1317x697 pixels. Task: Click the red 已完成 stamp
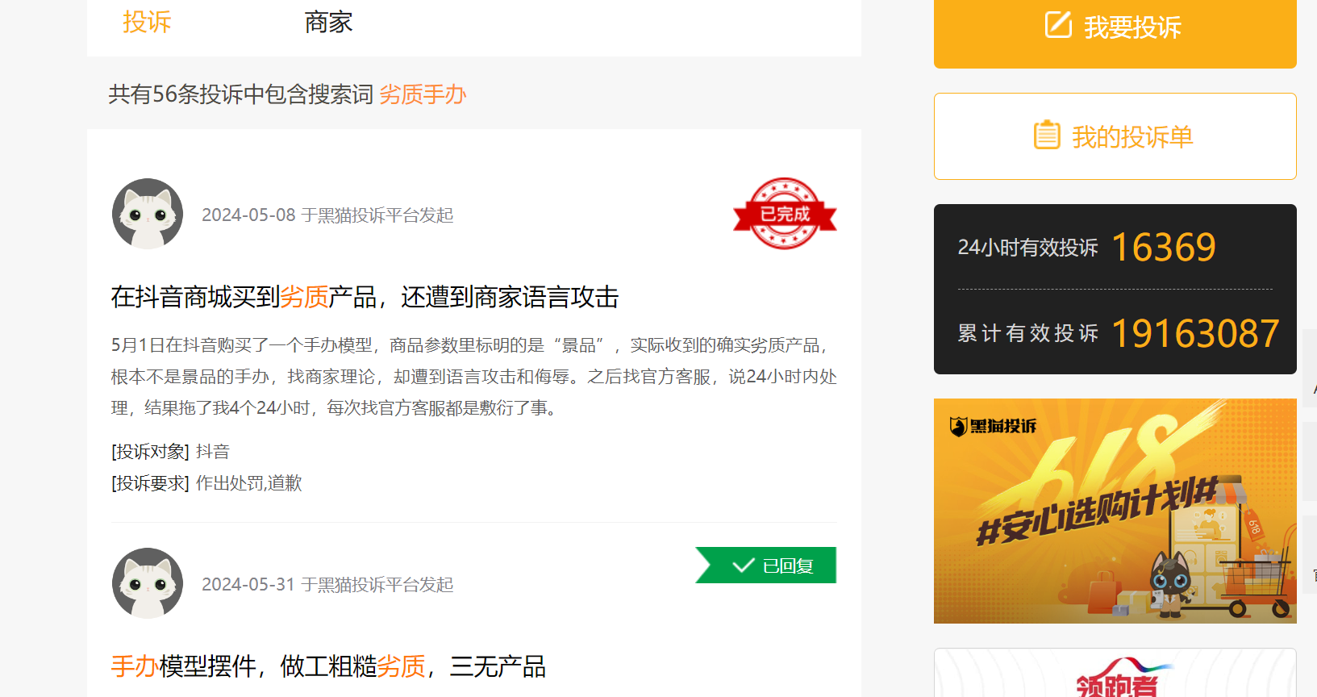coord(785,214)
